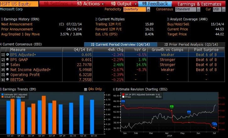Click the Buy/Hold/Sell value 15/24/4
This screenshot has width=228, height=138.
(217, 24)
